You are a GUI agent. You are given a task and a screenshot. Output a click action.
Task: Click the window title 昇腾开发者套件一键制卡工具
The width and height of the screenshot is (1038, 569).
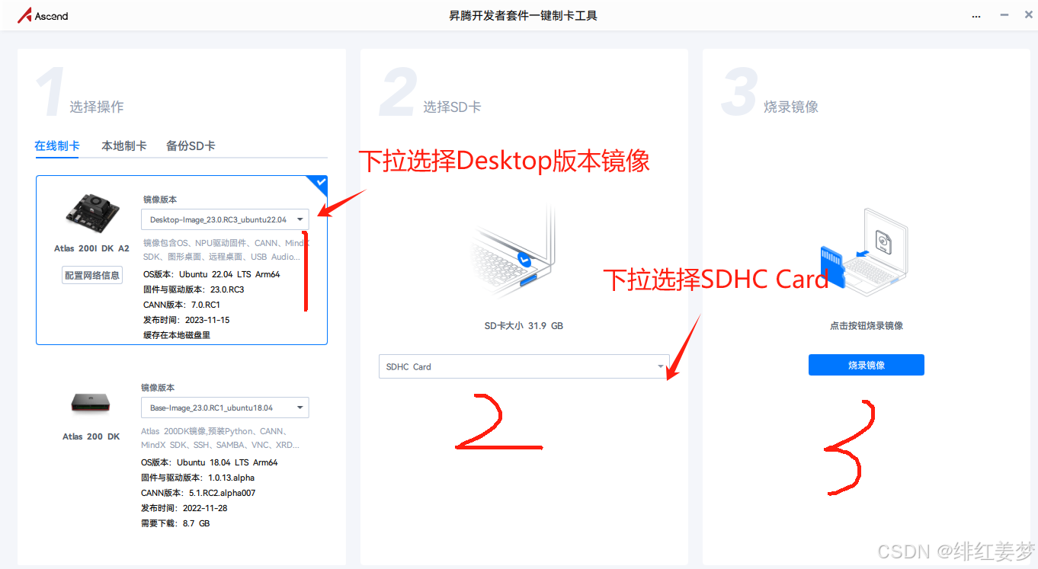pos(524,15)
